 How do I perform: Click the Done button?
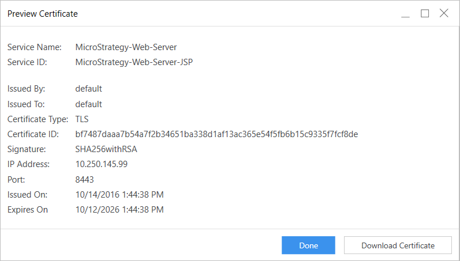click(308, 245)
